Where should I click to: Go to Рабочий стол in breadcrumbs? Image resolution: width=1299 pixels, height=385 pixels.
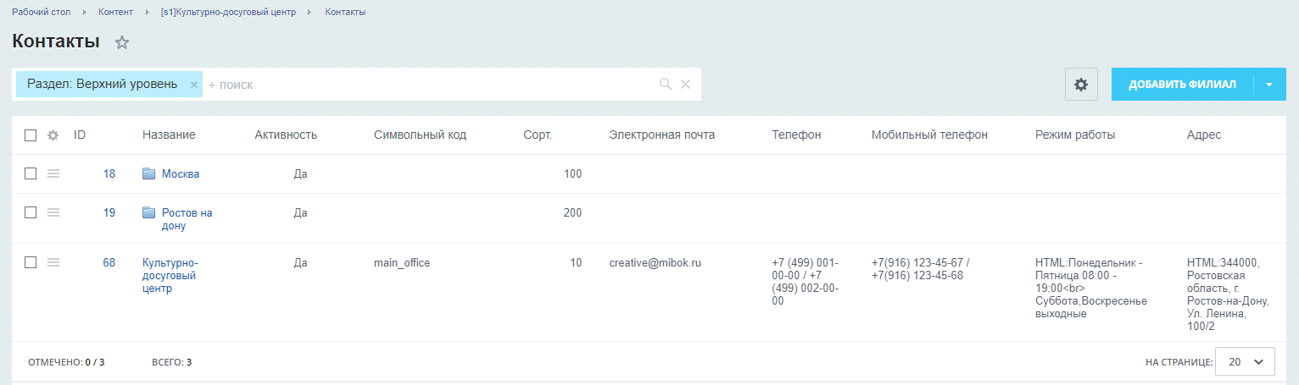pyautogui.click(x=41, y=12)
